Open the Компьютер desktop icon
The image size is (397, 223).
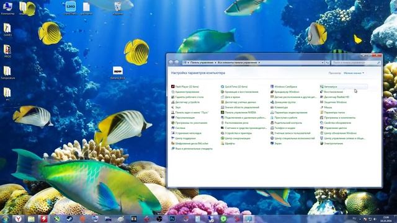point(7,8)
